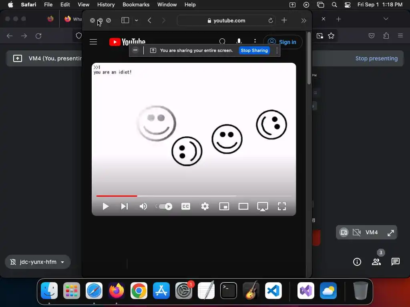Launch Visual Studio Code from Dock

[x=273, y=291]
